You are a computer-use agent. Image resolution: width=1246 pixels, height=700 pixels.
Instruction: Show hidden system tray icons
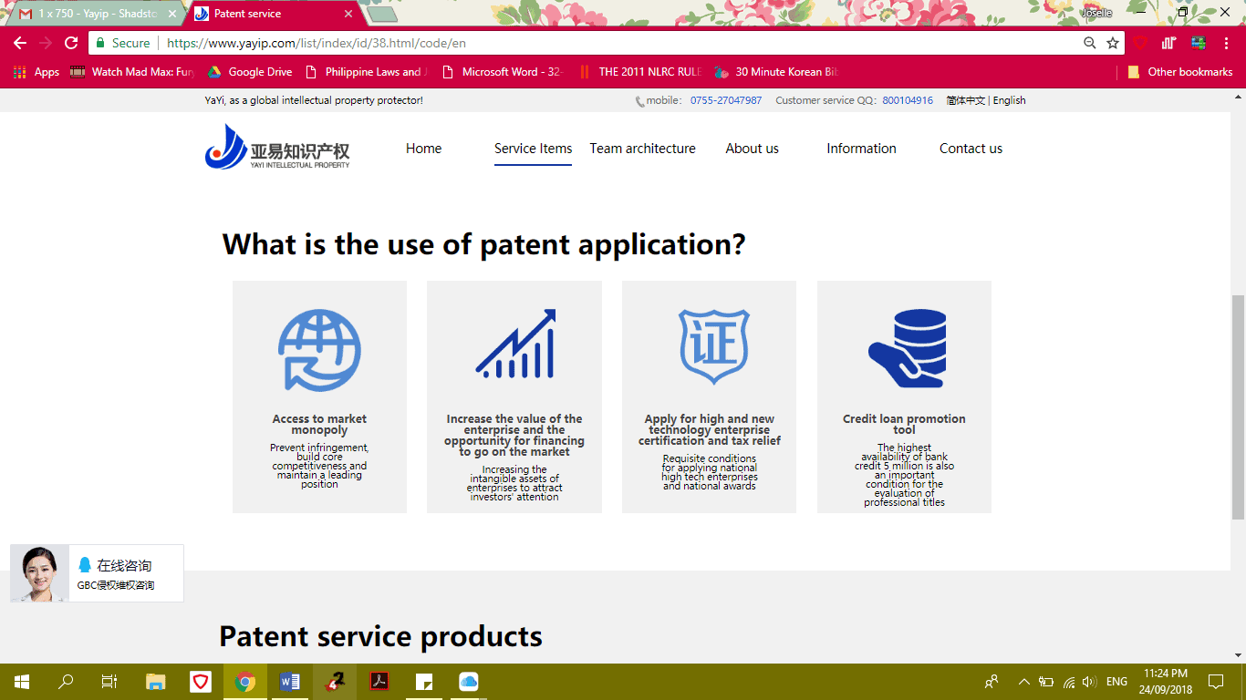pyautogui.click(x=1023, y=682)
